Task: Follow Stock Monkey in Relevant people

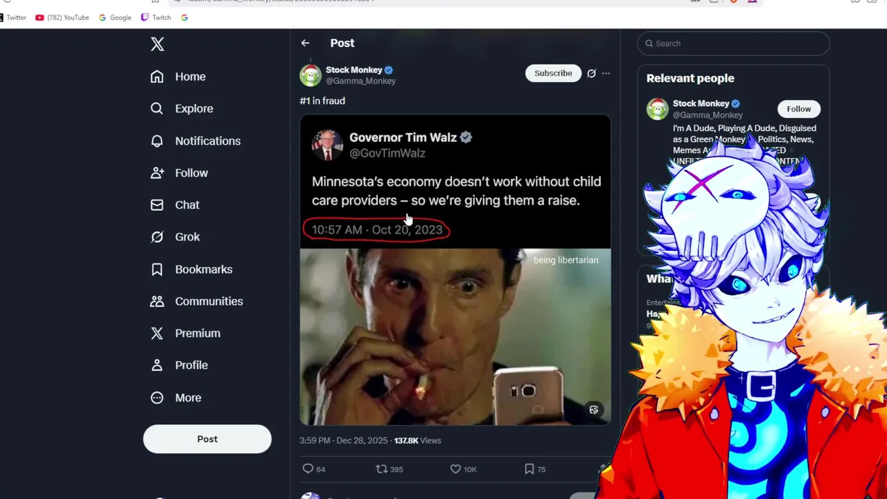Action: pyautogui.click(x=798, y=109)
